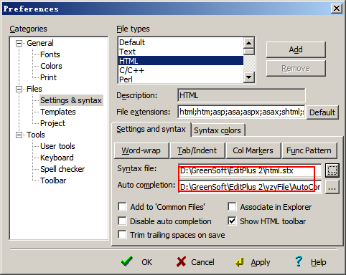This screenshot has width=346, height=275.
Task: Enable Trim trailing spaces on save
Action: click(122, 235)
